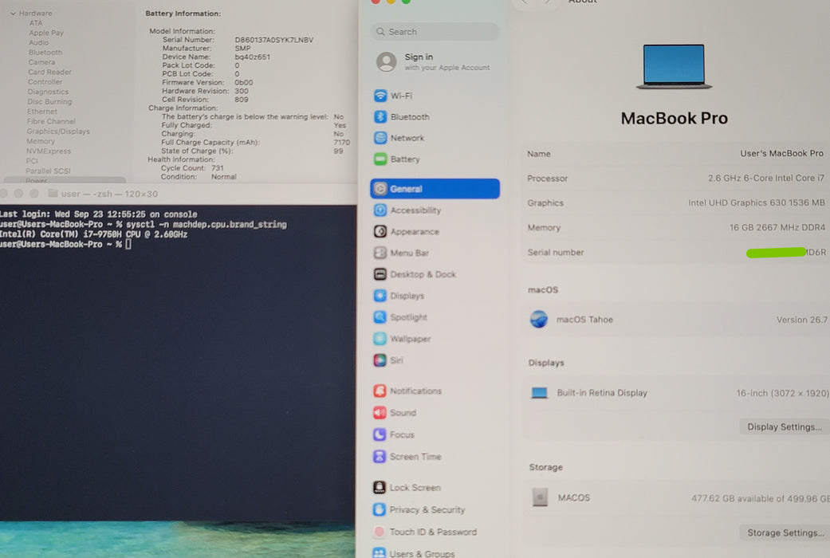This screenshot has height=558, width=830.
Task: Select Audio in System Information sidebar
Action: pos(38,42)
